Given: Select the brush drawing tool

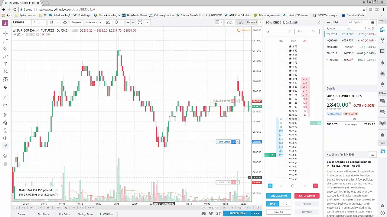Looking at the screenshot, I should (x=5, y=57).
